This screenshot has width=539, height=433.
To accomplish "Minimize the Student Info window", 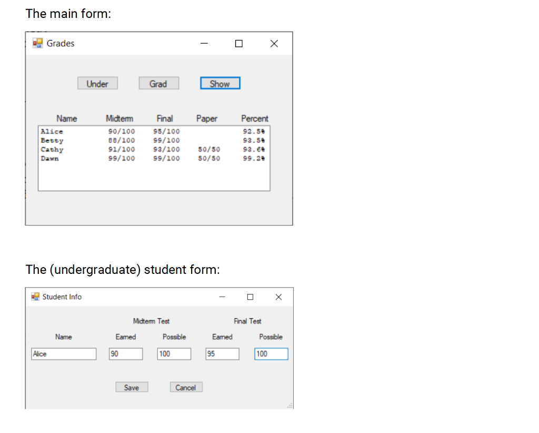I will click(x=222, y=297).
